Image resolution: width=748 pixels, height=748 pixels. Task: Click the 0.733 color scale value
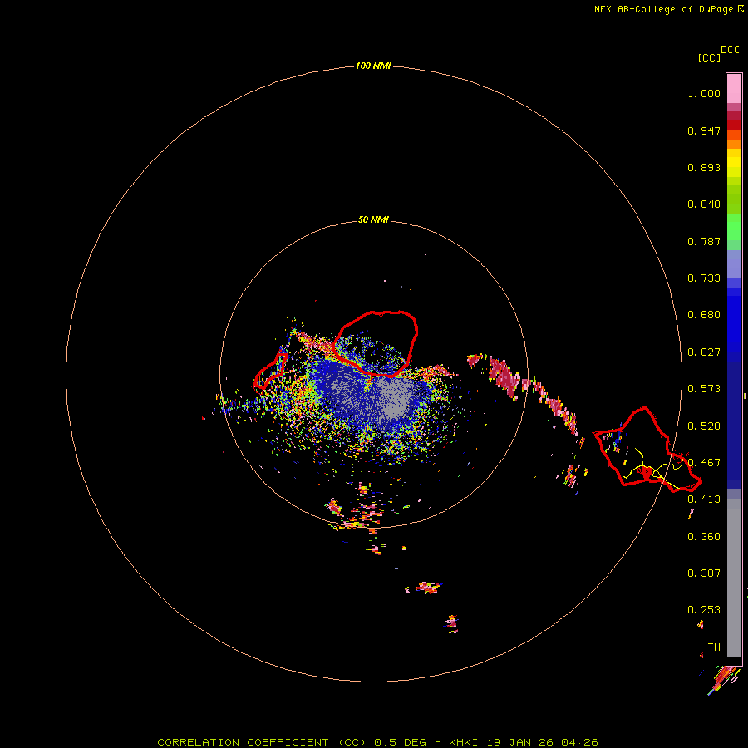704,278
